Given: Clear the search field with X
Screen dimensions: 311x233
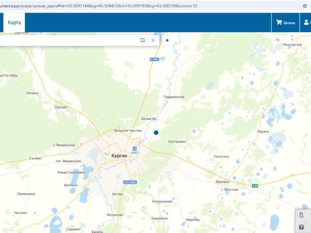Looking at the screenshot, I should [153, 40].
